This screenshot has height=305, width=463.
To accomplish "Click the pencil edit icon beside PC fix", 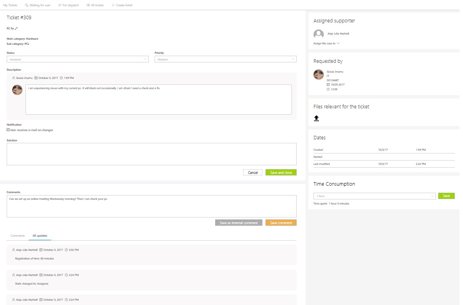I will 17,29.
